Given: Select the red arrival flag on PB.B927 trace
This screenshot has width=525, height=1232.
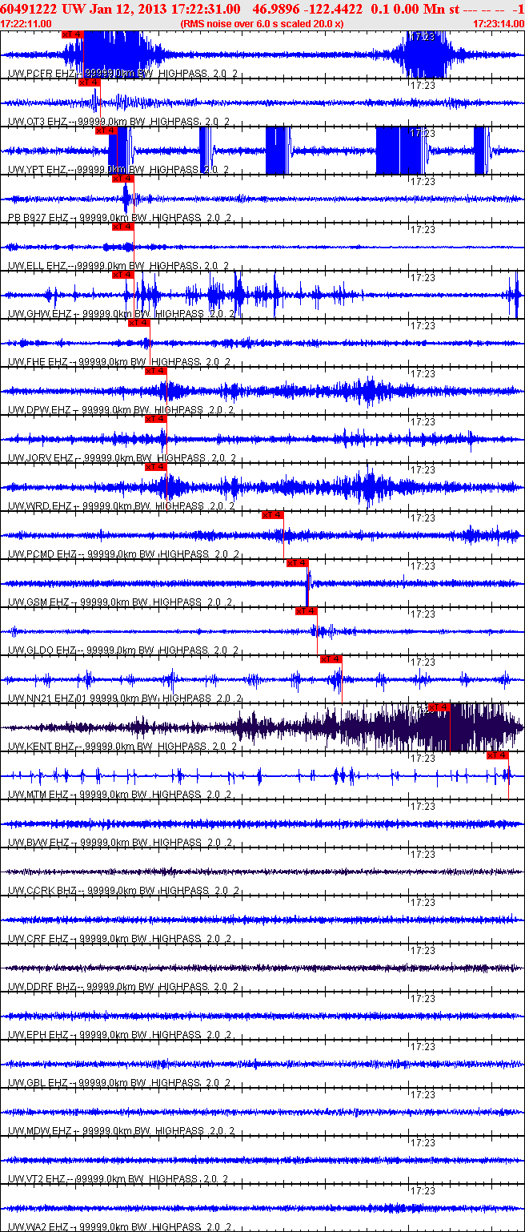Looking at the screenshot, I should click(122, 179).
